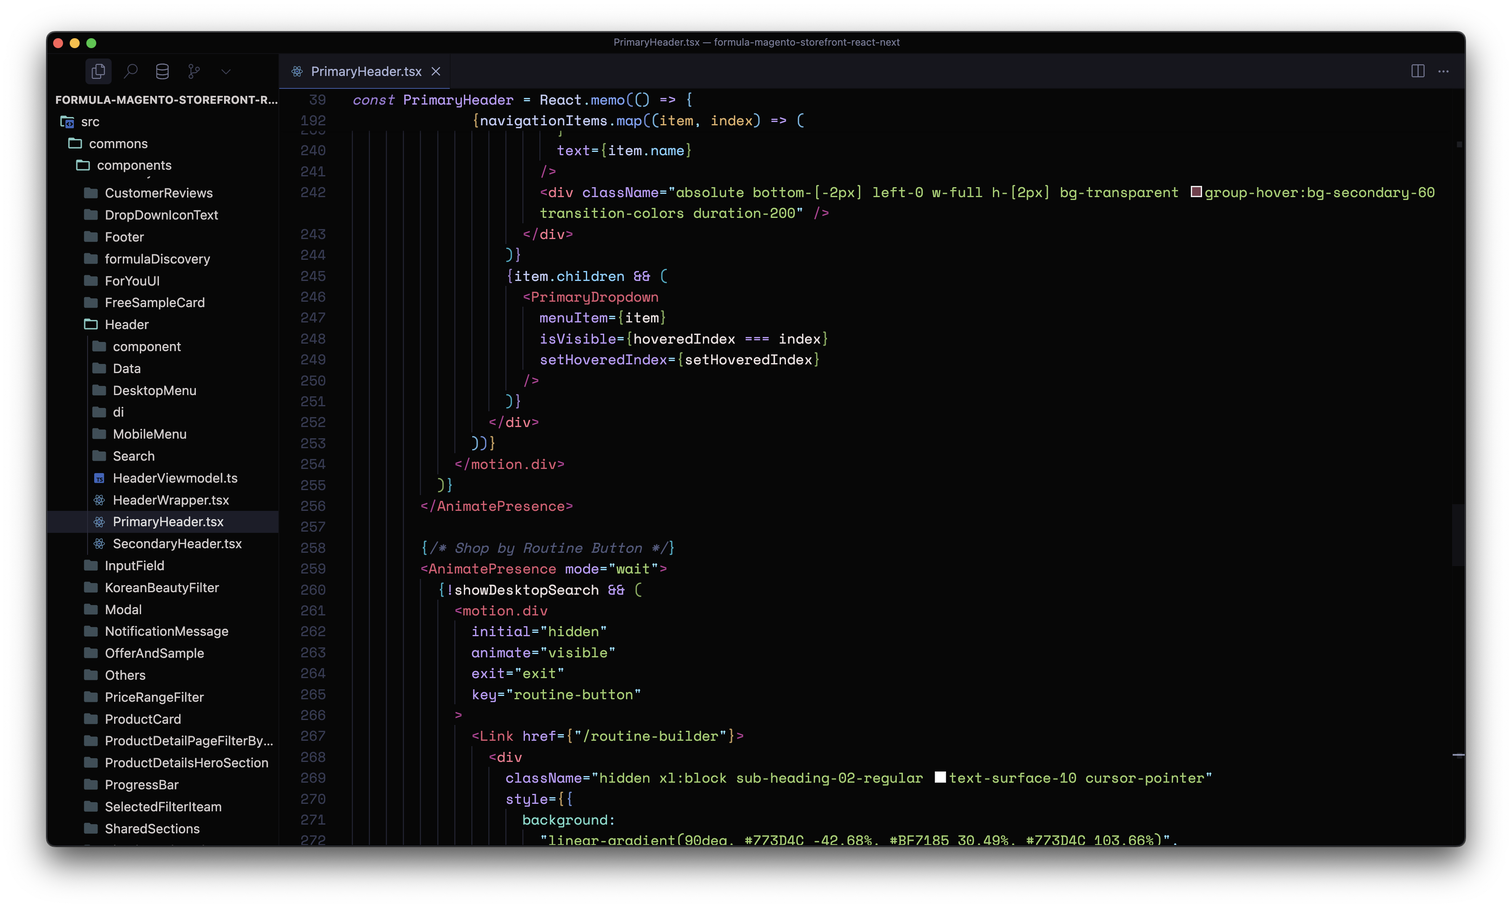
Task: Click the folder icon beside src
Action: (67, 121)
